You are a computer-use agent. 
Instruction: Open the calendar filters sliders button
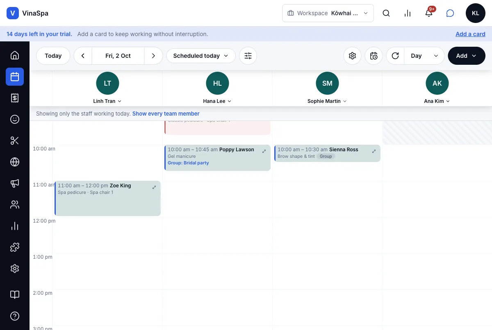tap(248, 56)
